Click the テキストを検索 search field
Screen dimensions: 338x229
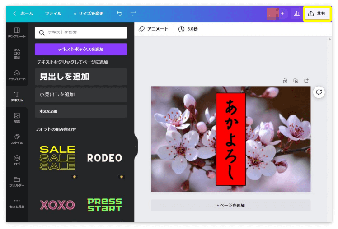pos(81,33)
